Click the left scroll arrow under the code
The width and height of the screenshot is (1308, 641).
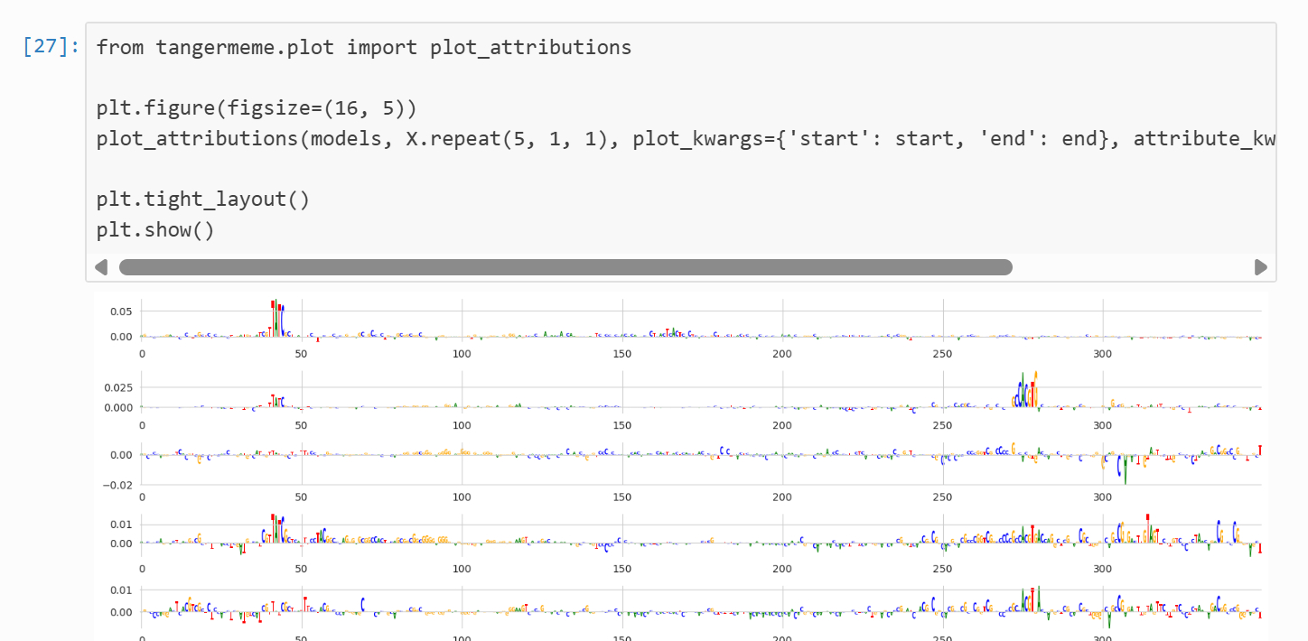(x=101, y=267)
